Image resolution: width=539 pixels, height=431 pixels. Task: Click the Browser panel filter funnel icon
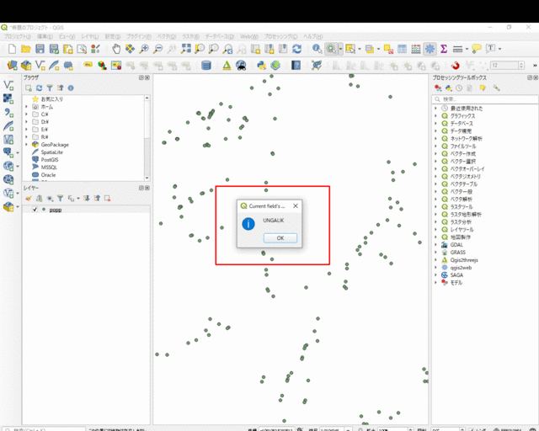[x=50, y=88]
